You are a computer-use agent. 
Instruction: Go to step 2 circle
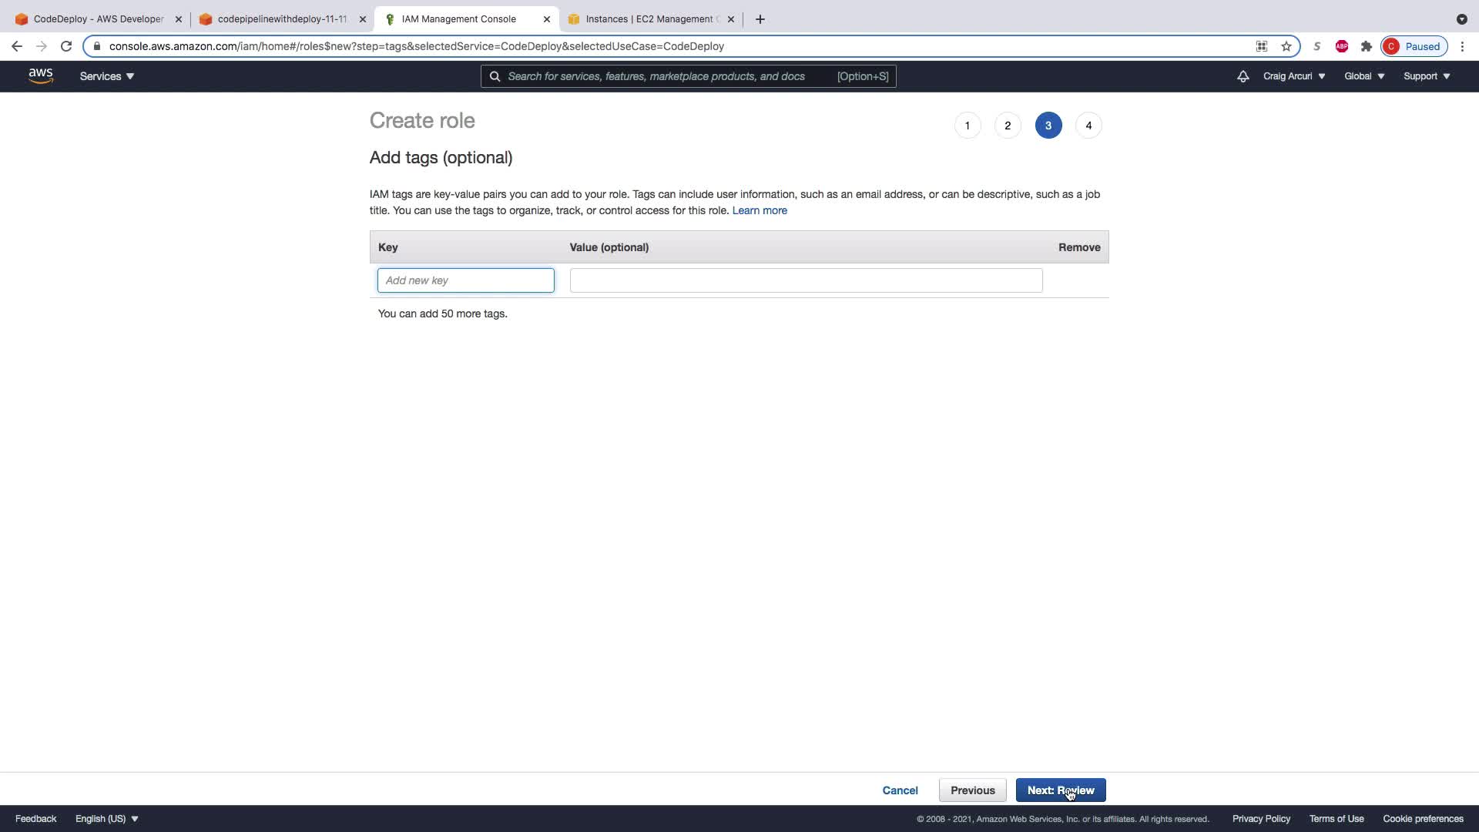(x=1008, y=126)
